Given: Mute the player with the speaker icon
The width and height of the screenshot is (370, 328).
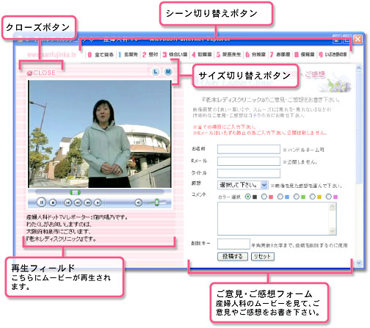Looking at the screenshot, I should click(x=139, y=203).
